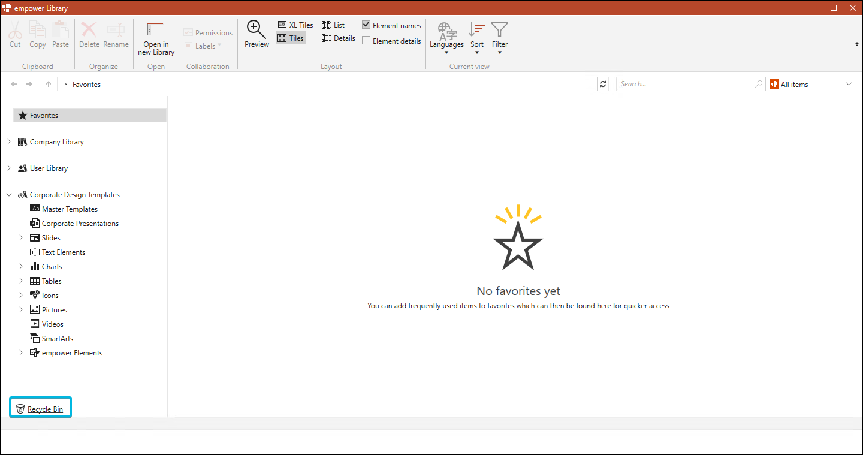
Task: Select SmartArts in the tree
Action: (x=58, y=339)
